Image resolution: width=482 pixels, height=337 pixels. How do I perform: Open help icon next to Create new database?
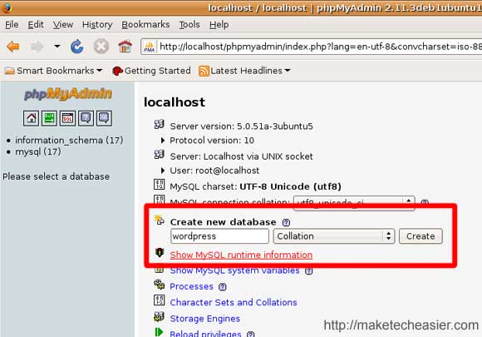tap(286, 222)
